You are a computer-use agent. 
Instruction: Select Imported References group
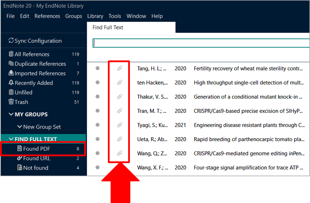[44, 73]
